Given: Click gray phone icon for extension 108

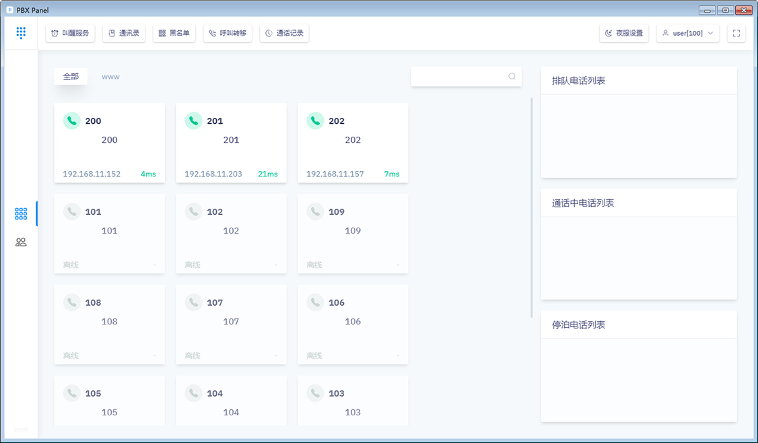Looking at the screenshot, I should (x=72, y=303).
